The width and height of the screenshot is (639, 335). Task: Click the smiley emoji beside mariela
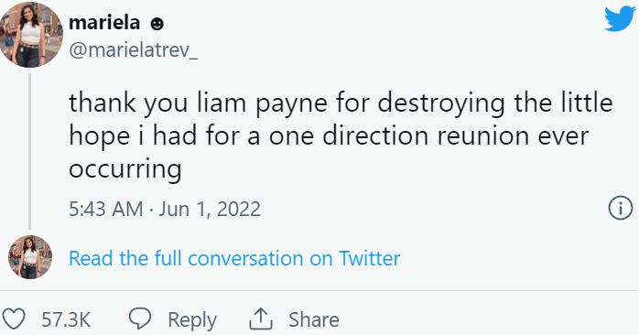click(x=157, y=24)
